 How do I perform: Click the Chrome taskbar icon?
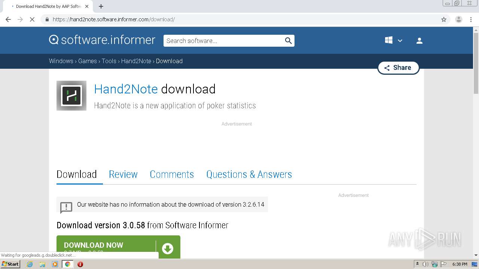point(68,264)
